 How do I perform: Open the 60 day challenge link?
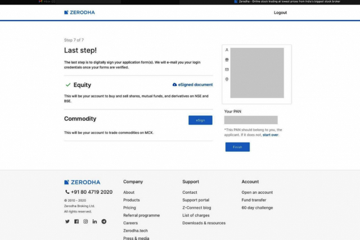tap(257, 207)
